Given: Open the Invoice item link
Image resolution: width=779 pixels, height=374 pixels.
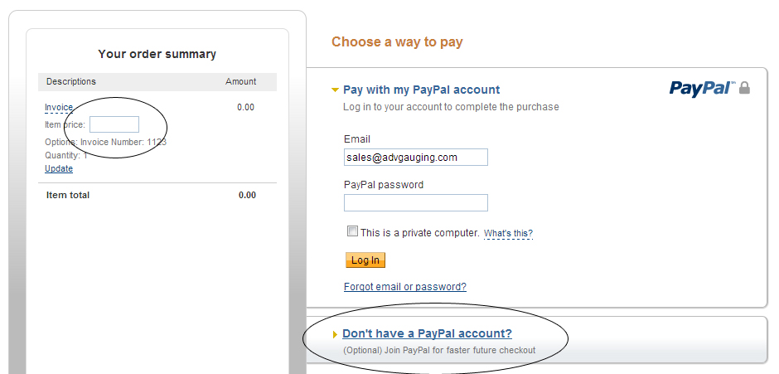Looking at the screenshot, I should click(x=59, y=108).
